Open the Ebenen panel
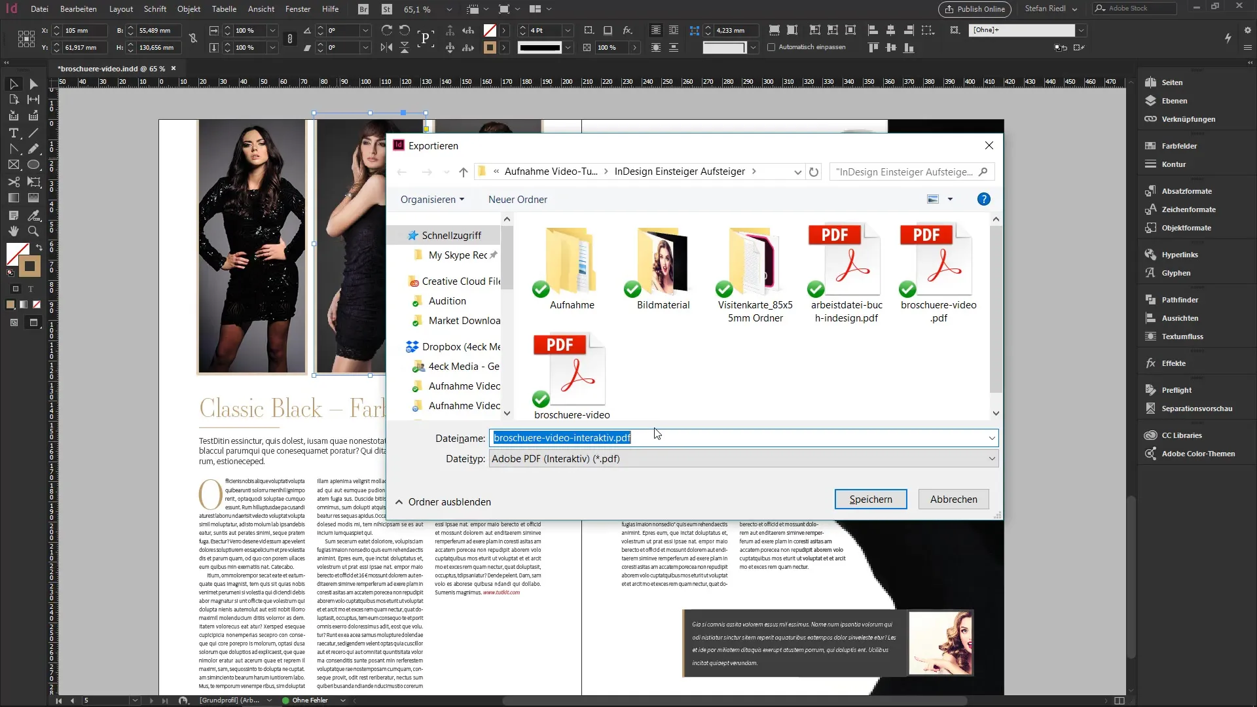Viewport: 1257px width, 707px height. [1174, 101]
